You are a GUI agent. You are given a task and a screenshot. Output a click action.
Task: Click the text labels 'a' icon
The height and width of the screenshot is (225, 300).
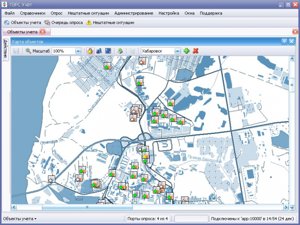(99, 51)
